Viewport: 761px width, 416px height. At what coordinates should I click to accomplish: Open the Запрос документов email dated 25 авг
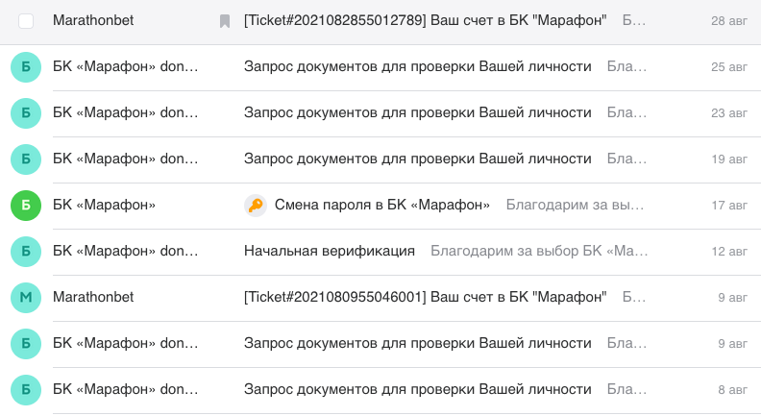pyautogui.click(x=417, y=66)
